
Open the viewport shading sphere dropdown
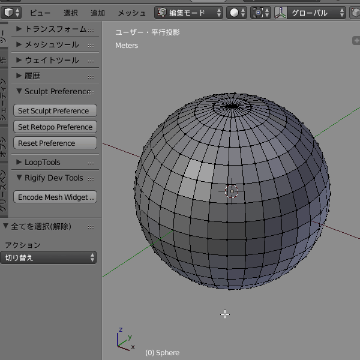click(237, 13)
